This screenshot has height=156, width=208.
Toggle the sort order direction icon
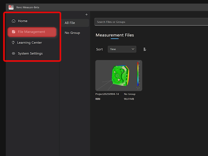145,49
